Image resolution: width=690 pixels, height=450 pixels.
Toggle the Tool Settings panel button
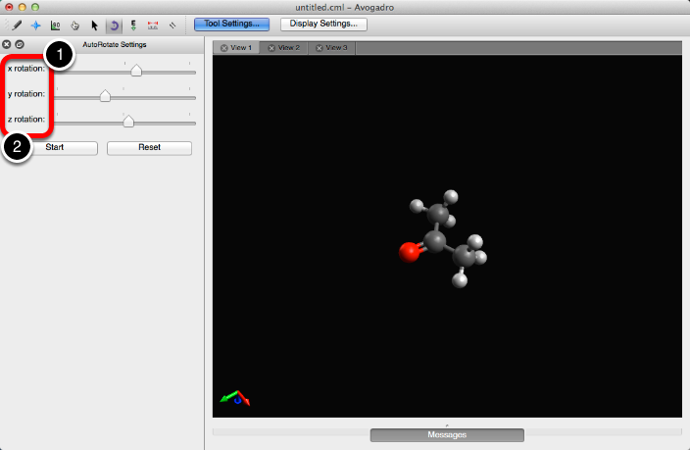[231, 24]
